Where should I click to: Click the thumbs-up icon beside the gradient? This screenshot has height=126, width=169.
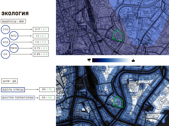coord(133,60)
